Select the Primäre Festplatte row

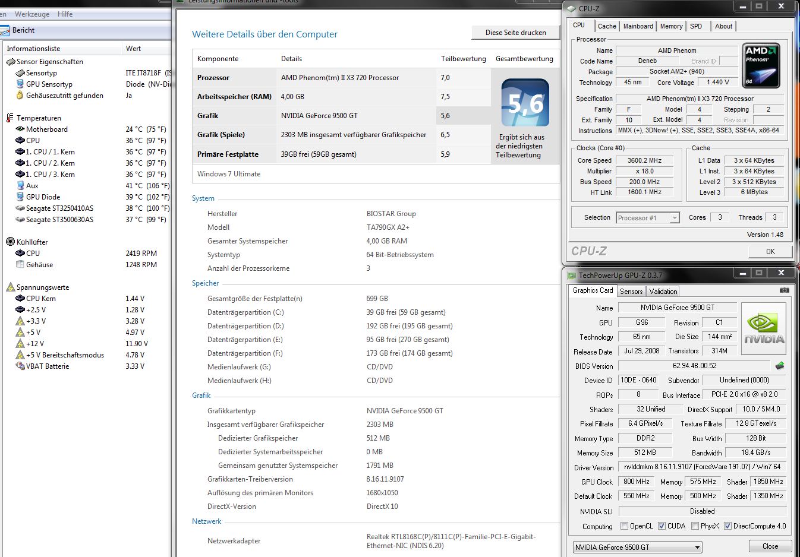[x=342, y=154]
